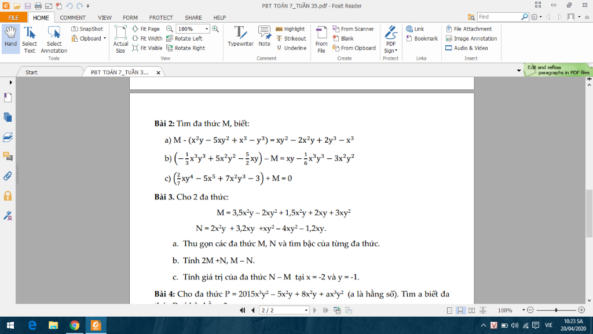593x334 pixels.
Task: Open Google Chrome from the taskbar
Action: (75, 325)
